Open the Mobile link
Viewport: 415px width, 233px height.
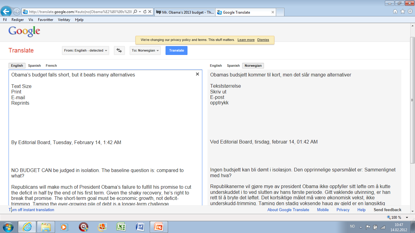323,210
